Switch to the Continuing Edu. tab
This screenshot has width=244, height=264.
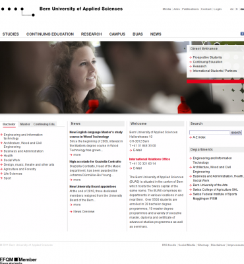[44, 124]
